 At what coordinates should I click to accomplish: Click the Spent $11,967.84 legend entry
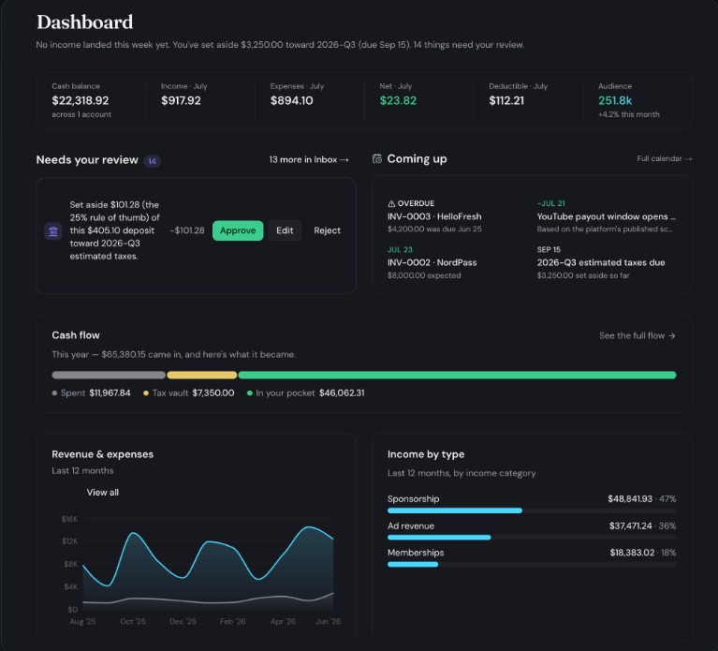[x=91, y=393]
